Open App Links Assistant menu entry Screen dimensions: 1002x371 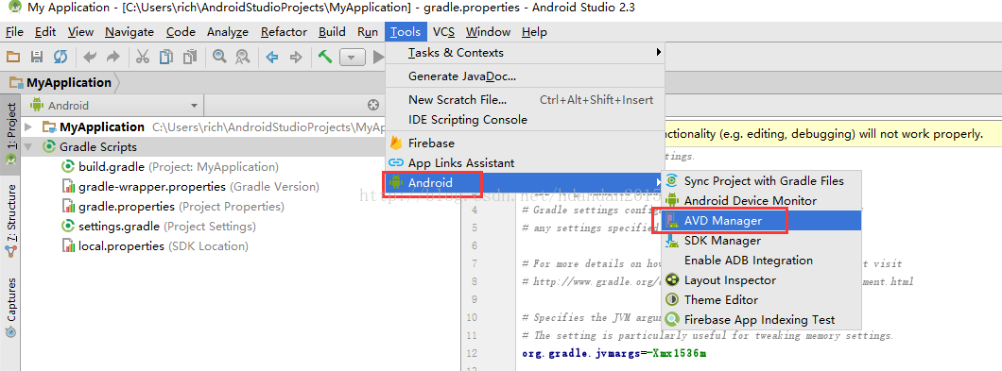click(x=526, y=162)
